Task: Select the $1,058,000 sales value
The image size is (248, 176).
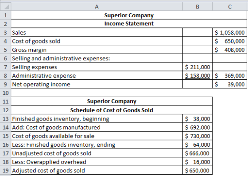Action: pos(229,32)
